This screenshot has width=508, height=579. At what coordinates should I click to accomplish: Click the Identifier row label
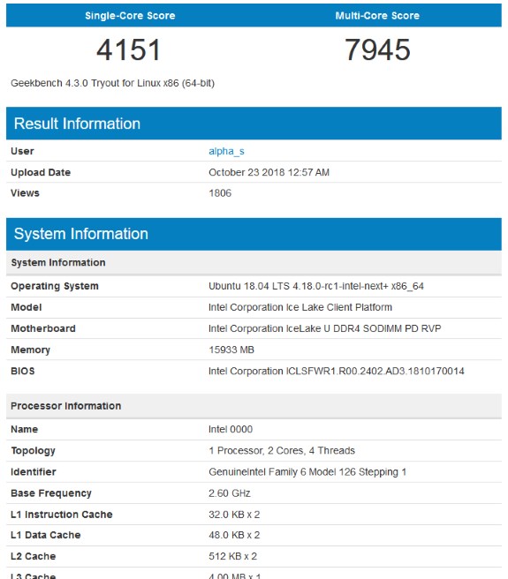tap(34, 472)
